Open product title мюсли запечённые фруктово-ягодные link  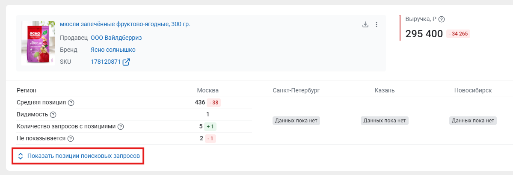[x=125, y=24]
